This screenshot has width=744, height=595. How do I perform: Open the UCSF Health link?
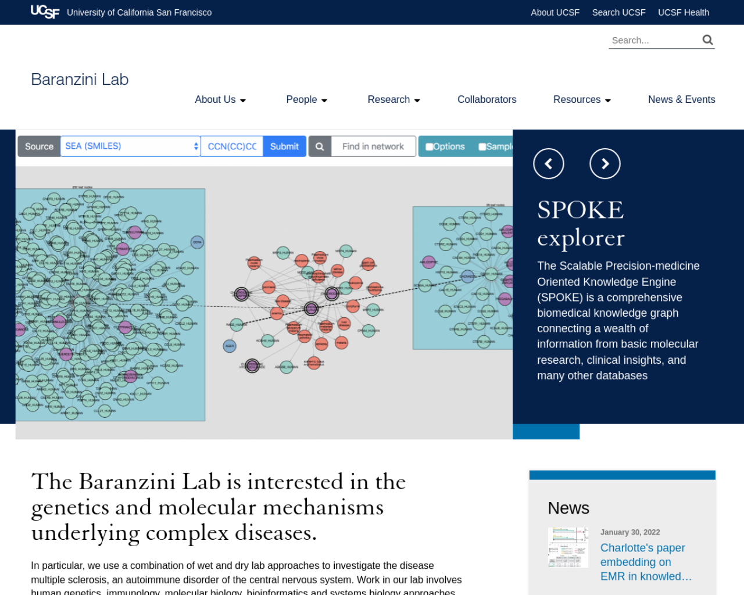click(684, 12)
